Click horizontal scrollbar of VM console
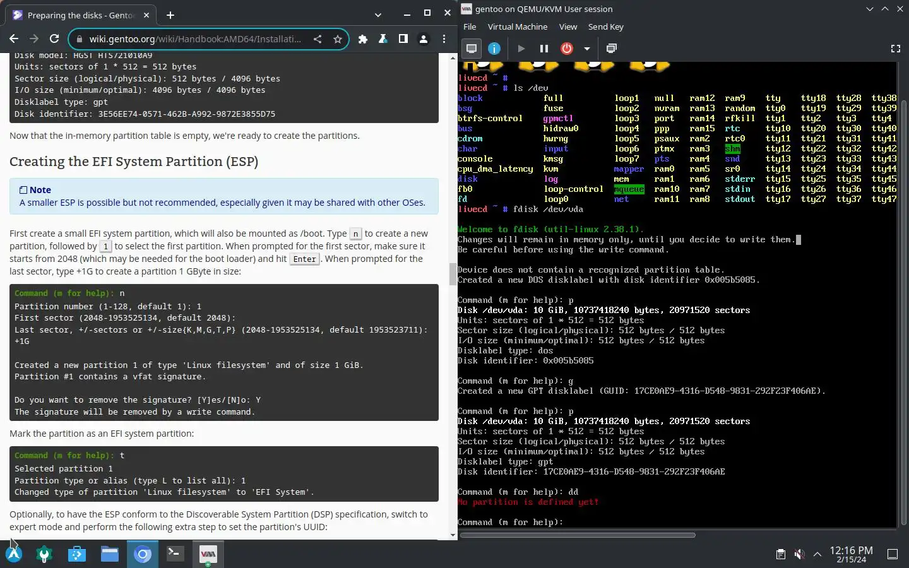The width and height of the screenshot is (909, 568). (578, 535)
